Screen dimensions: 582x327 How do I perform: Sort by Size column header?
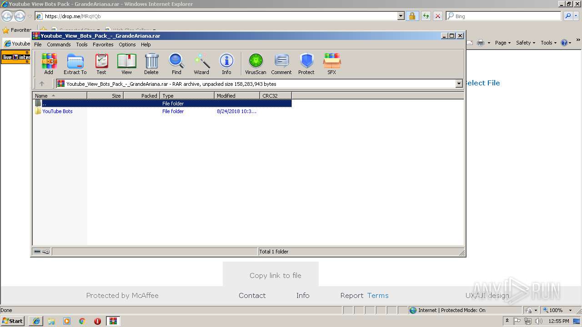[x=105, y=95]
